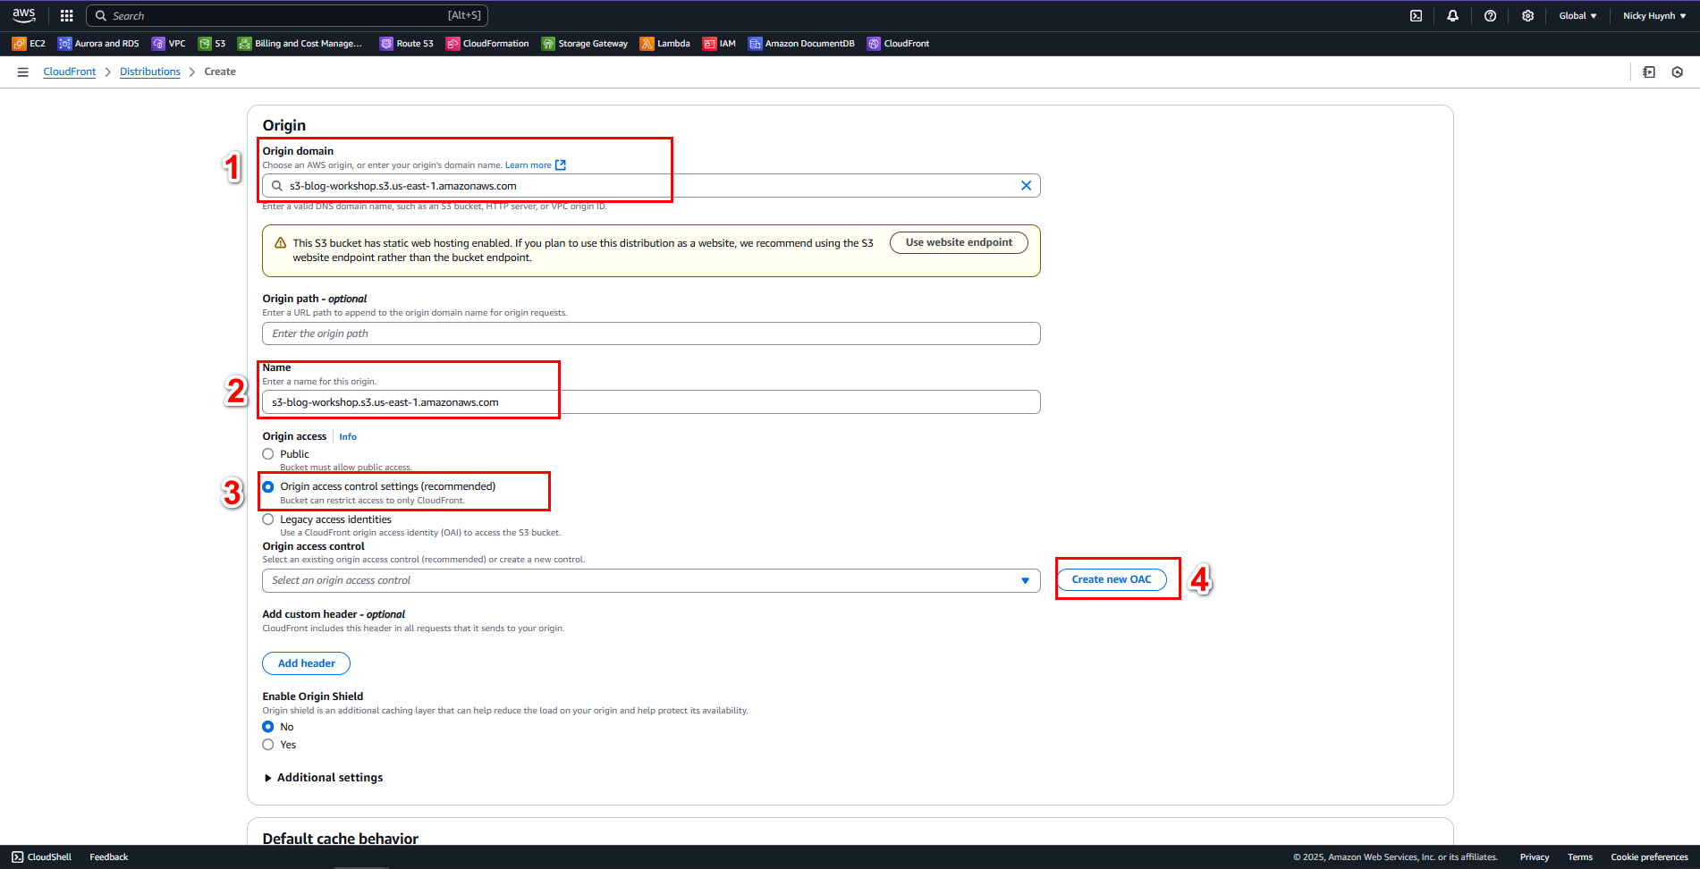Select Legacy access identities option
This screenshot has height=869, width=1700.
click(x=268, y=519)
